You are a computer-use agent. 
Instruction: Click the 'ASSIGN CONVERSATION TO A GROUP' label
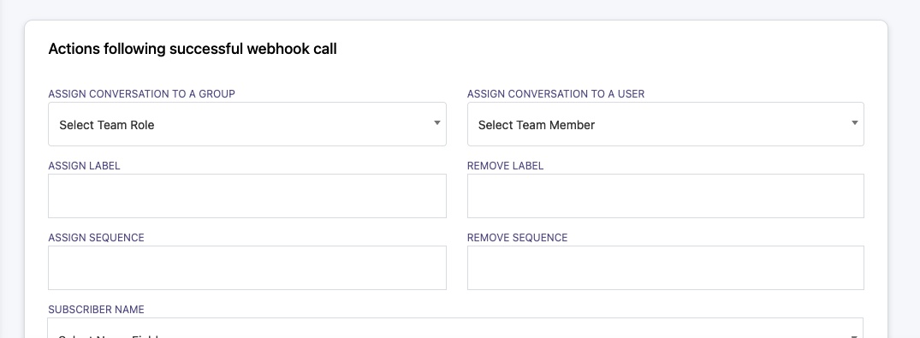coord(141,94)
